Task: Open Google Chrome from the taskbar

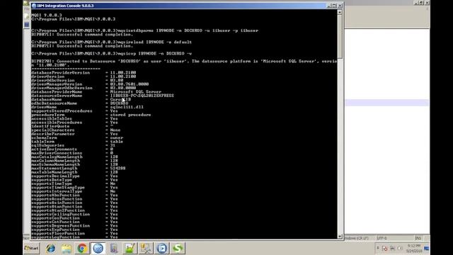Action: coord(82,249)
